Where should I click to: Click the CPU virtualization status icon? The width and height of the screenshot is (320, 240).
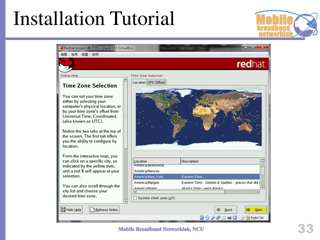tap(235, 217)
